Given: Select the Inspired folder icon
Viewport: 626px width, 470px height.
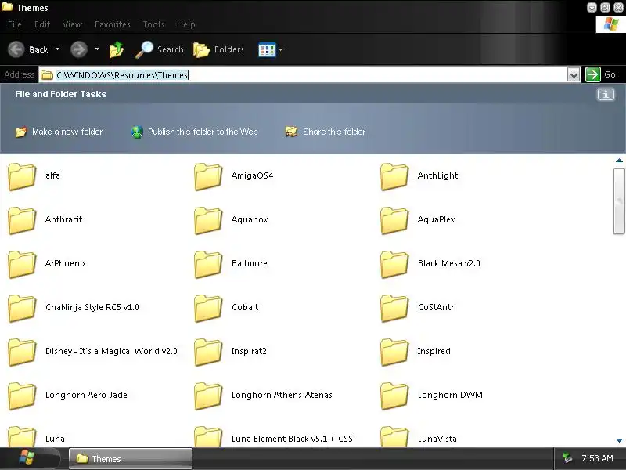Looking at the screenshot, I should (394, 352).
